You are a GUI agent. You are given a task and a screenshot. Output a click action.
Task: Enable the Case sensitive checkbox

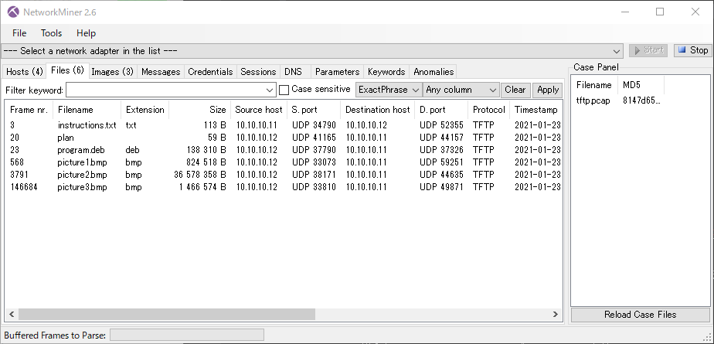[284, 90]
